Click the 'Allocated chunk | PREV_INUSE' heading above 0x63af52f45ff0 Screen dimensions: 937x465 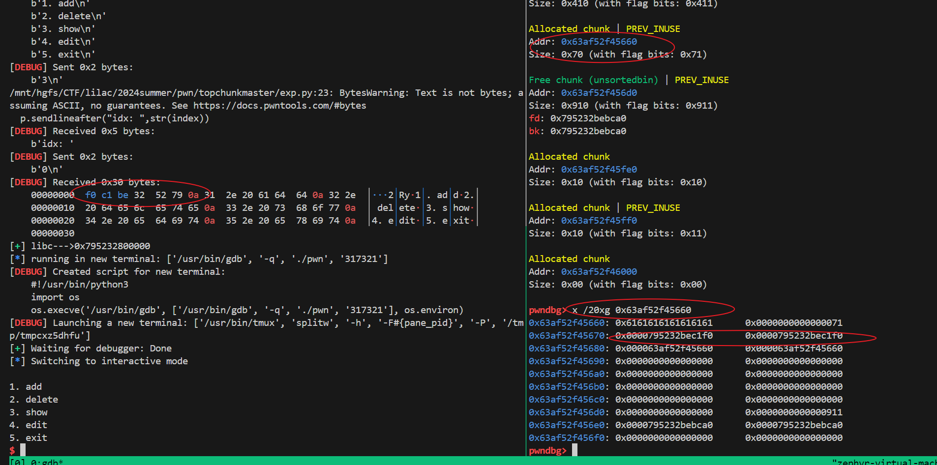(x=605, y=208)
